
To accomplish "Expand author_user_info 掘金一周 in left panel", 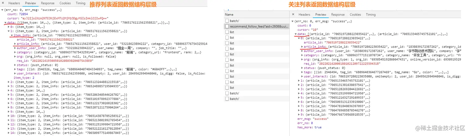I will (x=15, y=48).
